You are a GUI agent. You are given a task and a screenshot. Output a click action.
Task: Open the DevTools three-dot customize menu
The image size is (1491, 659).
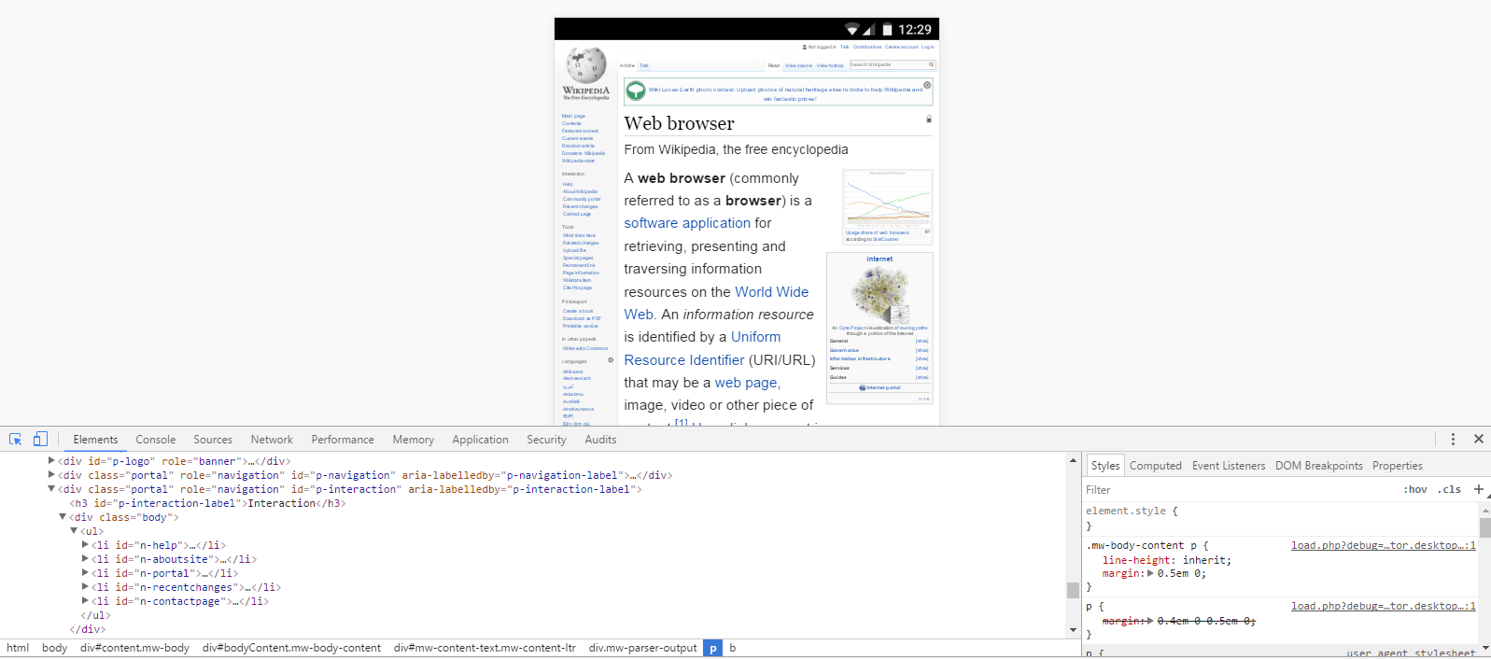(1453, 439)
